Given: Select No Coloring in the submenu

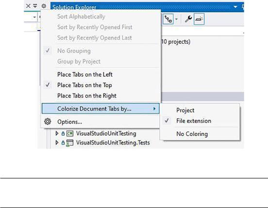Looking at the screenshot, I should [192, 134].
